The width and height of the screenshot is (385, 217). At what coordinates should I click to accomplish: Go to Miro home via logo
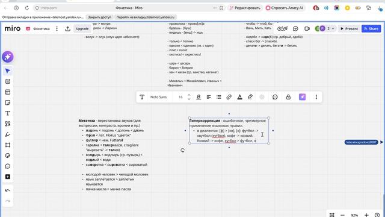(x=13, y=28)
